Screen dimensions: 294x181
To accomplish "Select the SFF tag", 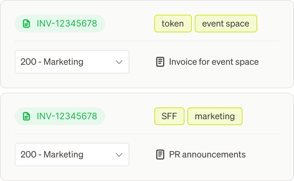I will [x=169, y=117].
